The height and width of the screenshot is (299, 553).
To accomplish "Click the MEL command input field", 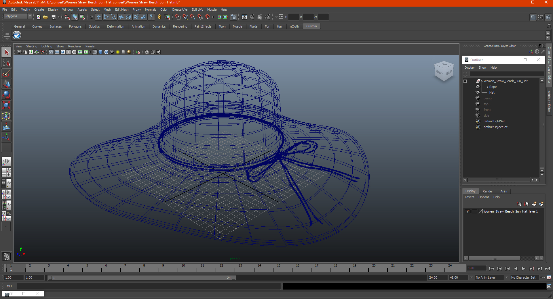I will 149,286.
